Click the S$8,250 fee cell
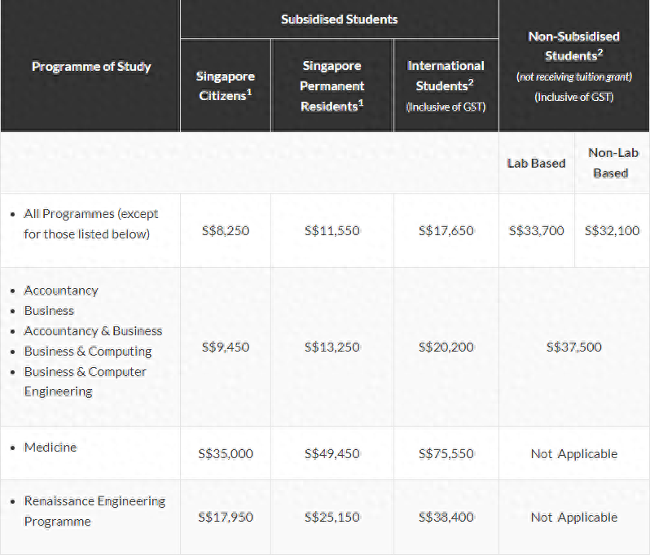The image size is (650, 555). tap(226, 231)
